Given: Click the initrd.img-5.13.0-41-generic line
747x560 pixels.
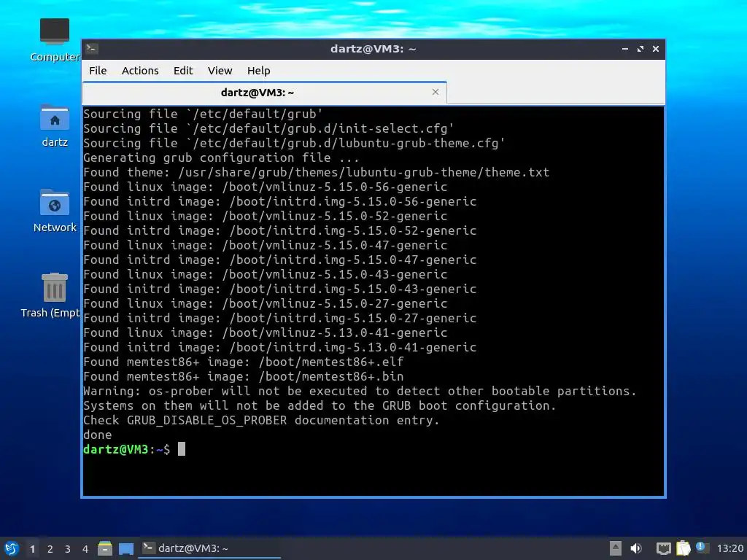Looking at the screenshot, I should point(280,347).
